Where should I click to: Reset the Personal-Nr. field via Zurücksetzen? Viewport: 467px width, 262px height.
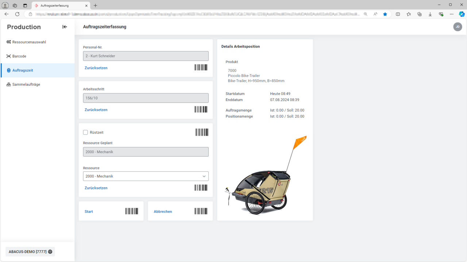click(96, 68)
